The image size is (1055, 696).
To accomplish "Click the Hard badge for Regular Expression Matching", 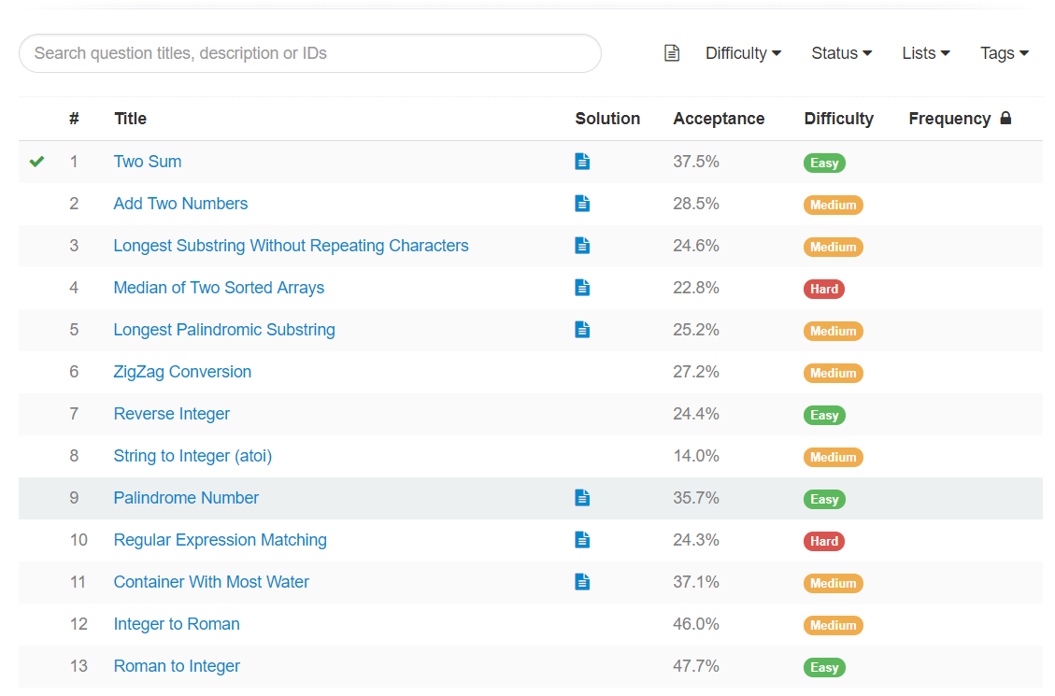I will tap(824, 541).
